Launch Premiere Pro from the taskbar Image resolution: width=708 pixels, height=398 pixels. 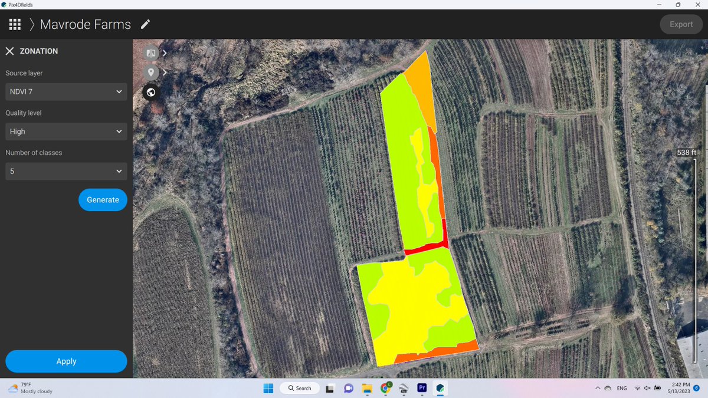pos(422,388)
